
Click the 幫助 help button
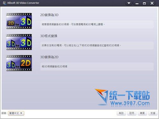coord(121,113)
